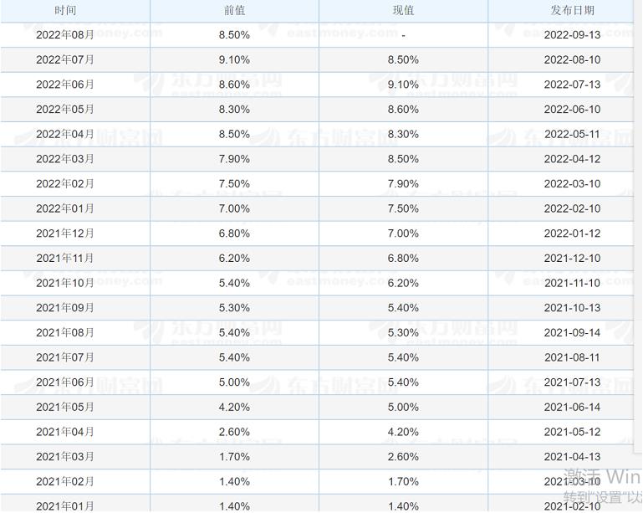Select the 2021年03月 time cell
The width and height of the screenshot is (643, 513).
(65, 457)
